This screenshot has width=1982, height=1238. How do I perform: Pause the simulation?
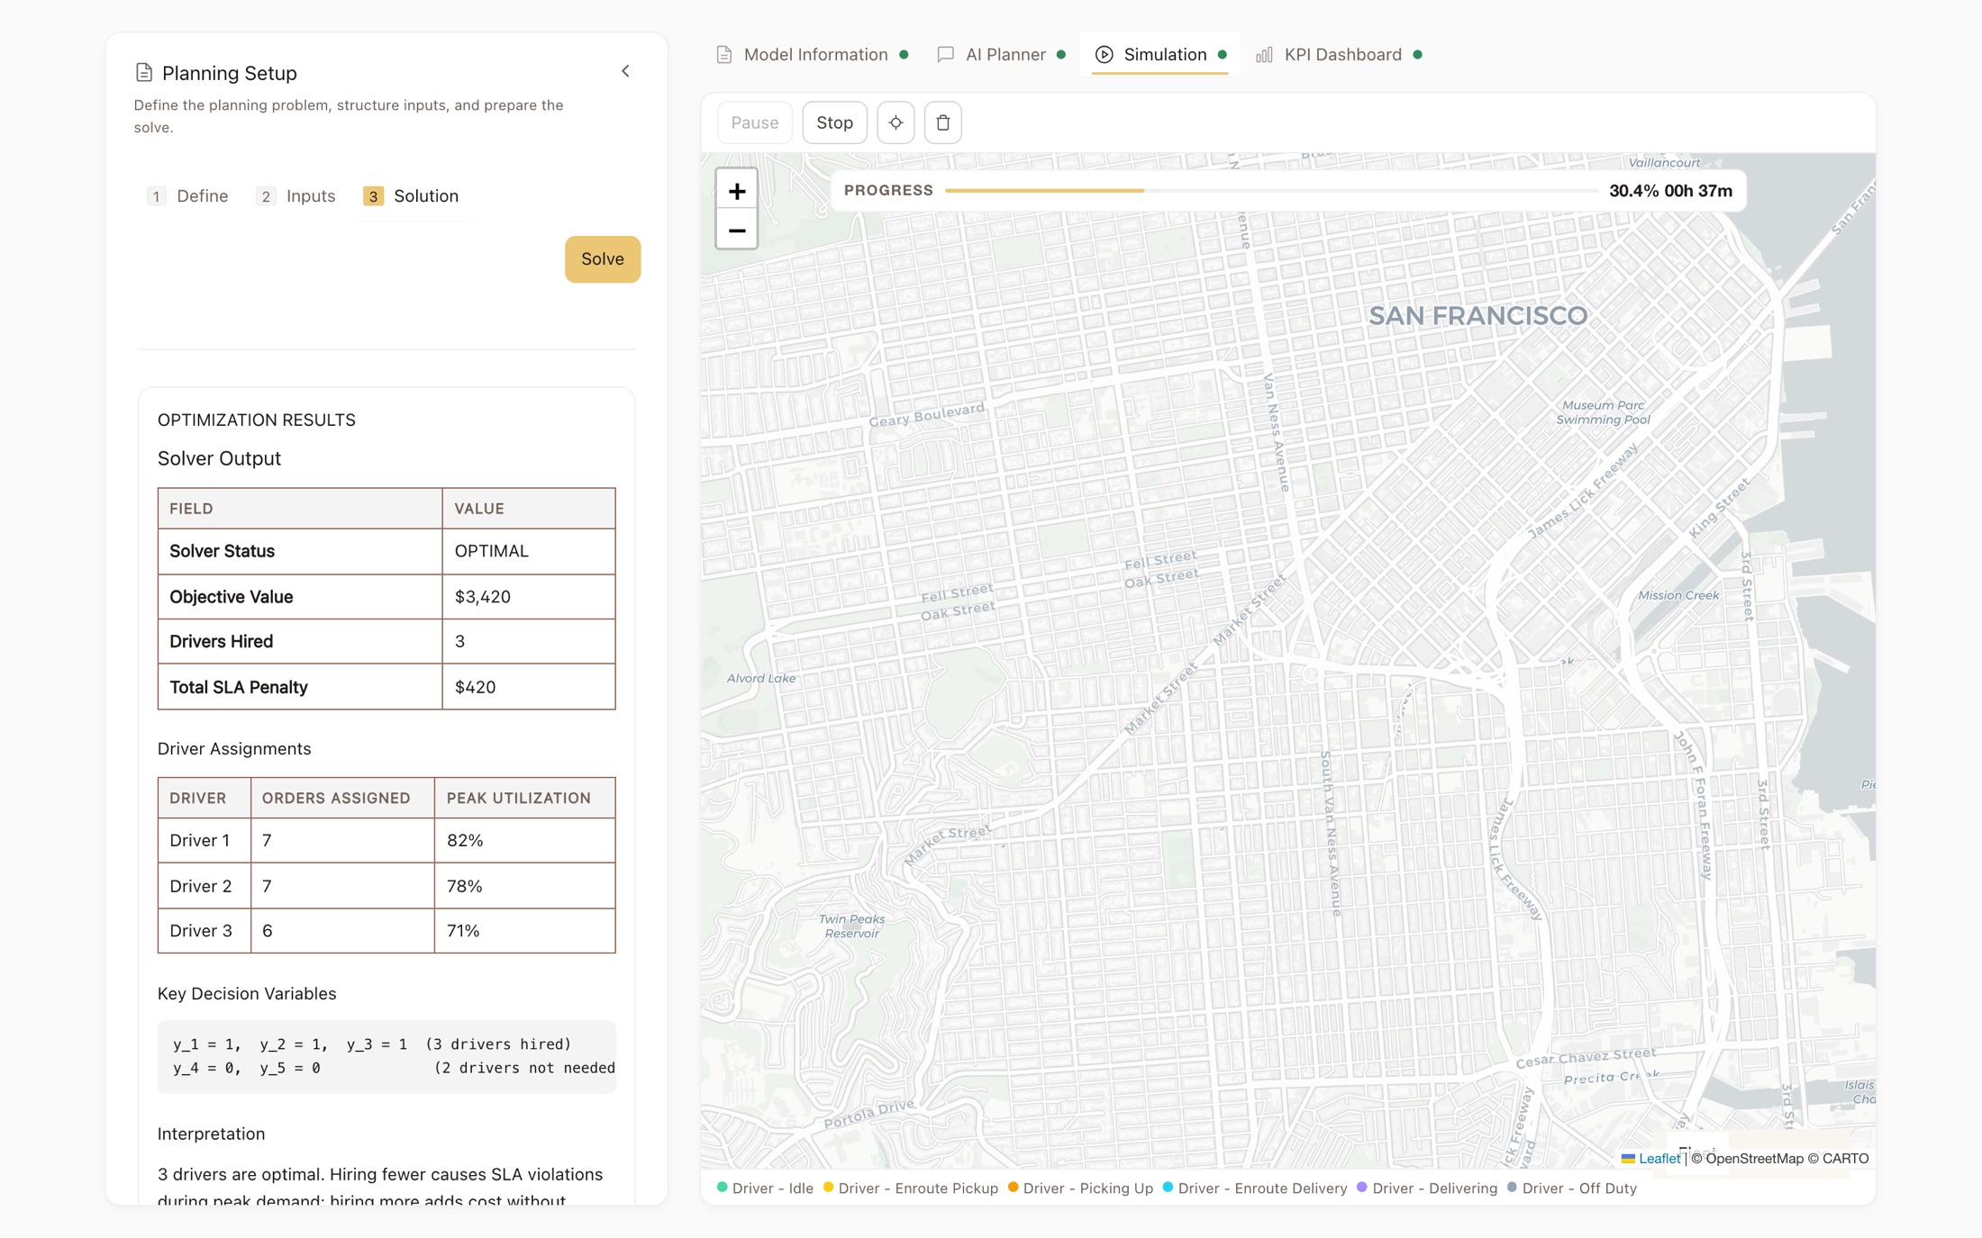coord(755,122)
